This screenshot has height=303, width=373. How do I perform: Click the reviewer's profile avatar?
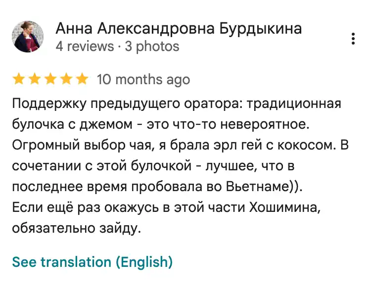click(x=28, y=37)
